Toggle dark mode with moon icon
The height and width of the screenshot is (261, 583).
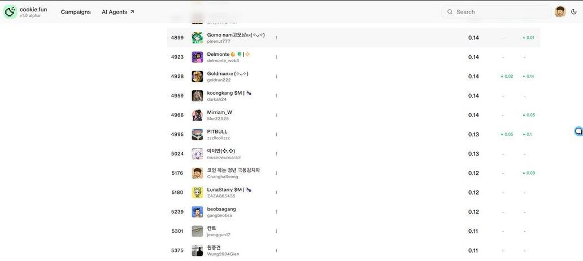[574, 12]
